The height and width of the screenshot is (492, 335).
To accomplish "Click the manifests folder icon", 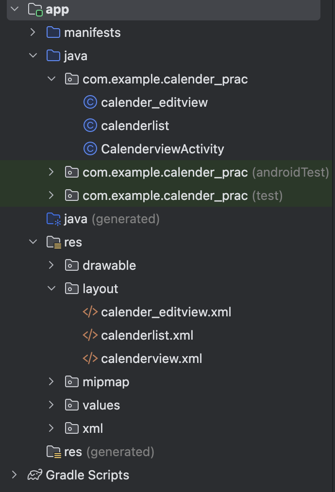I will click(53, 33).
